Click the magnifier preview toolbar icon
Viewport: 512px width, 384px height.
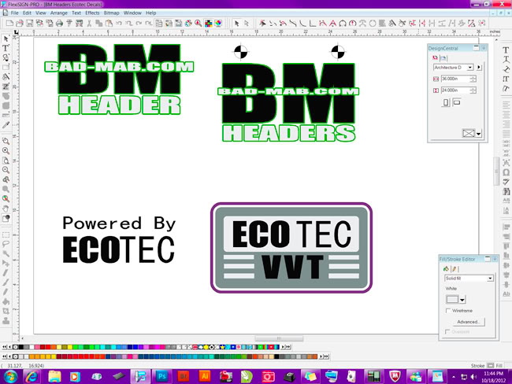(198, 23)
